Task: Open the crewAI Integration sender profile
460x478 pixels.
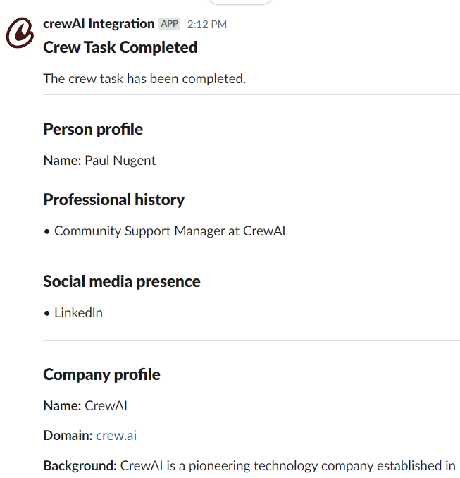Action: (99, 24)
